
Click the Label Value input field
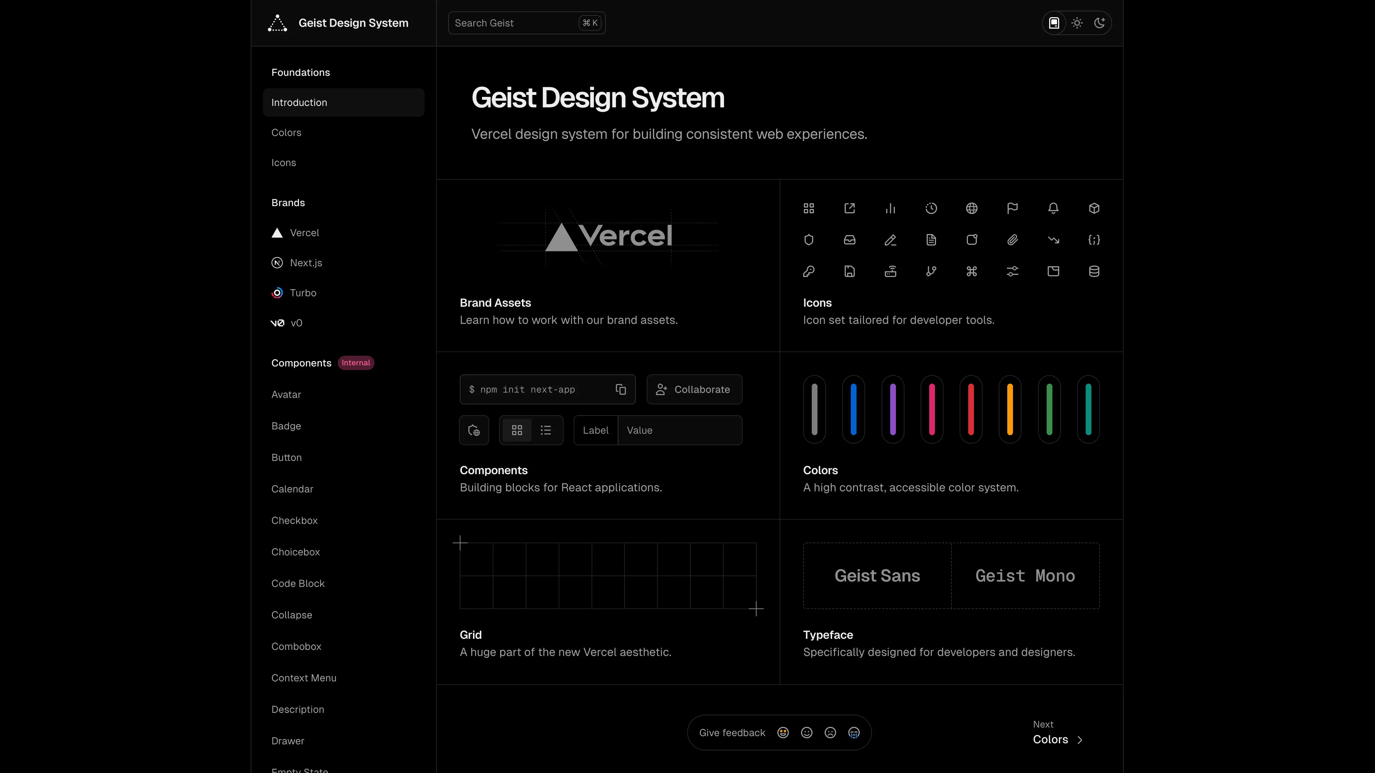click(658, 430)
